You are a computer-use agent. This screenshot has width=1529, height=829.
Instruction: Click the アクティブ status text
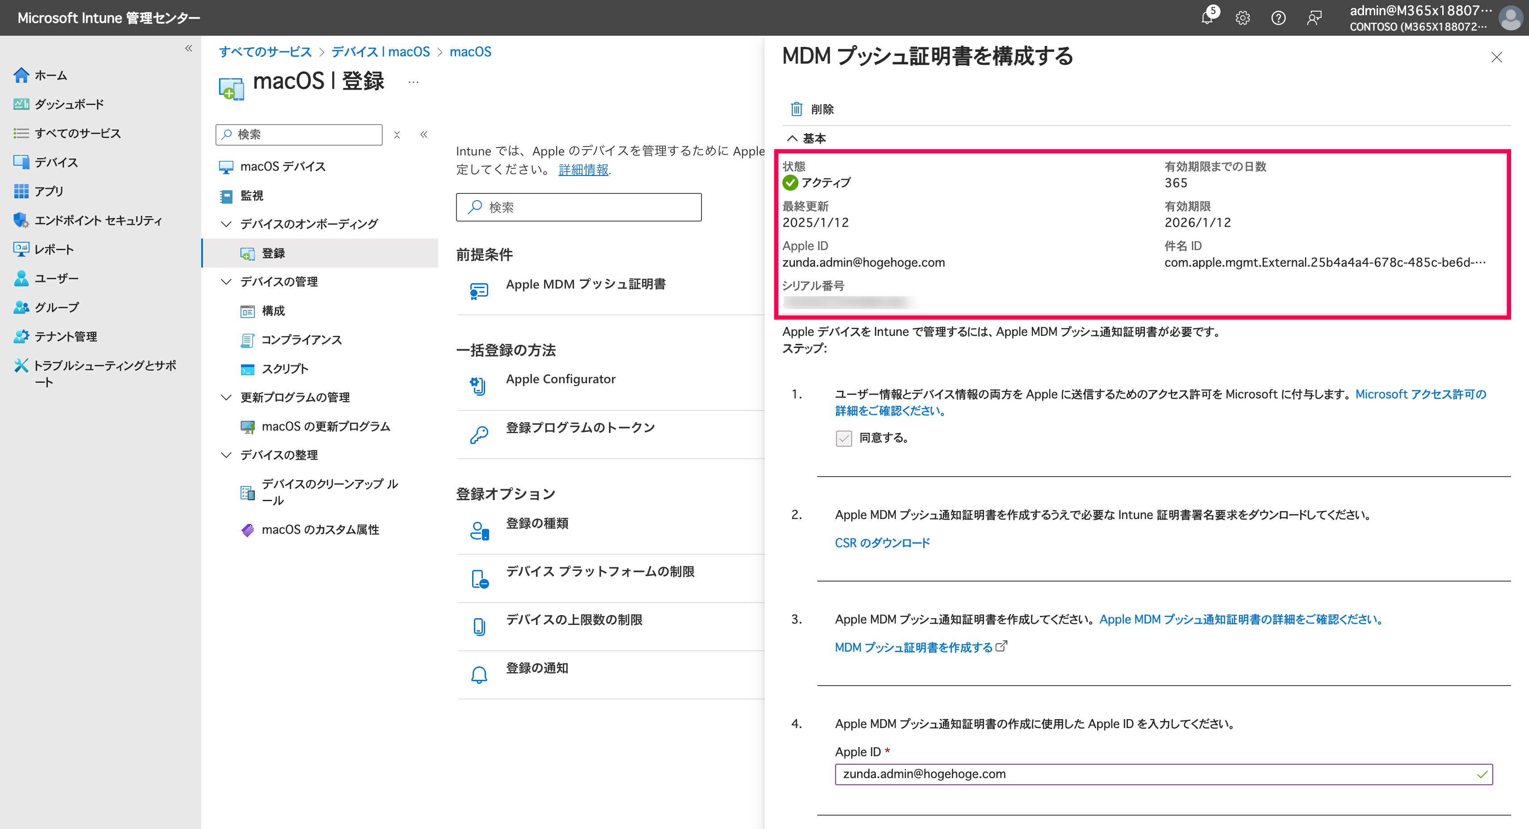pyautogui.click(x=826, y=183)
